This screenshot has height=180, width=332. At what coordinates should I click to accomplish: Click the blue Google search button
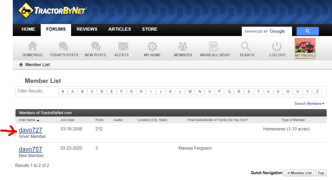tap(308, 31)
